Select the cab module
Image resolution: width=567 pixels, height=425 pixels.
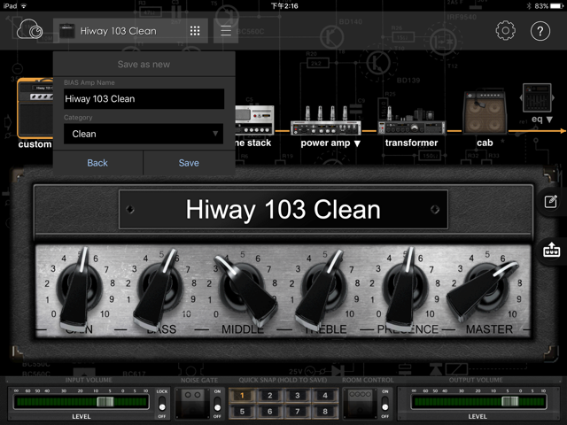[485, 112]
